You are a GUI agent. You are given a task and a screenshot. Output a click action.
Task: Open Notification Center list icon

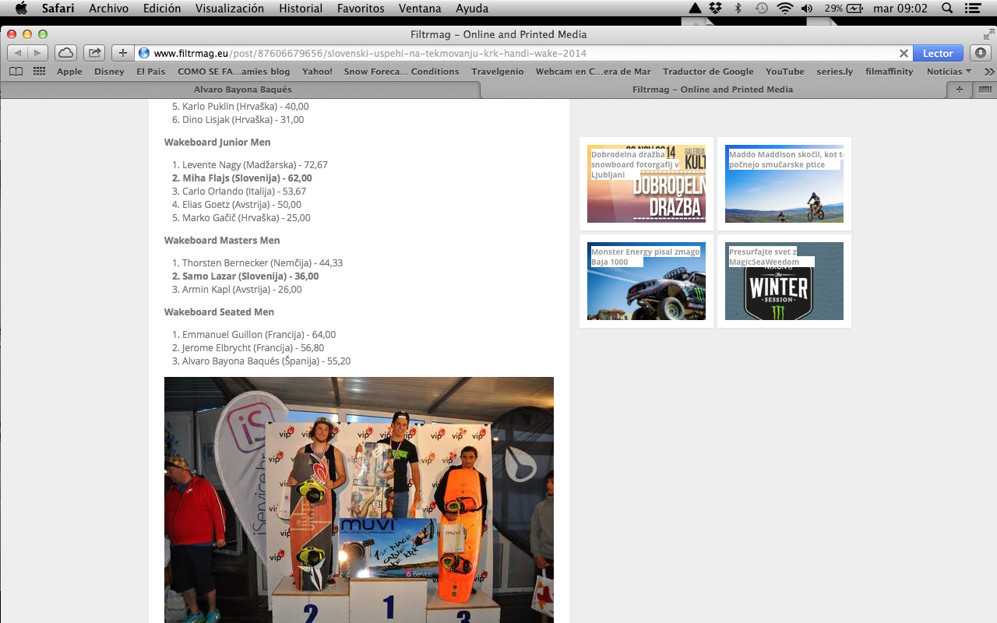click(972, 9)
